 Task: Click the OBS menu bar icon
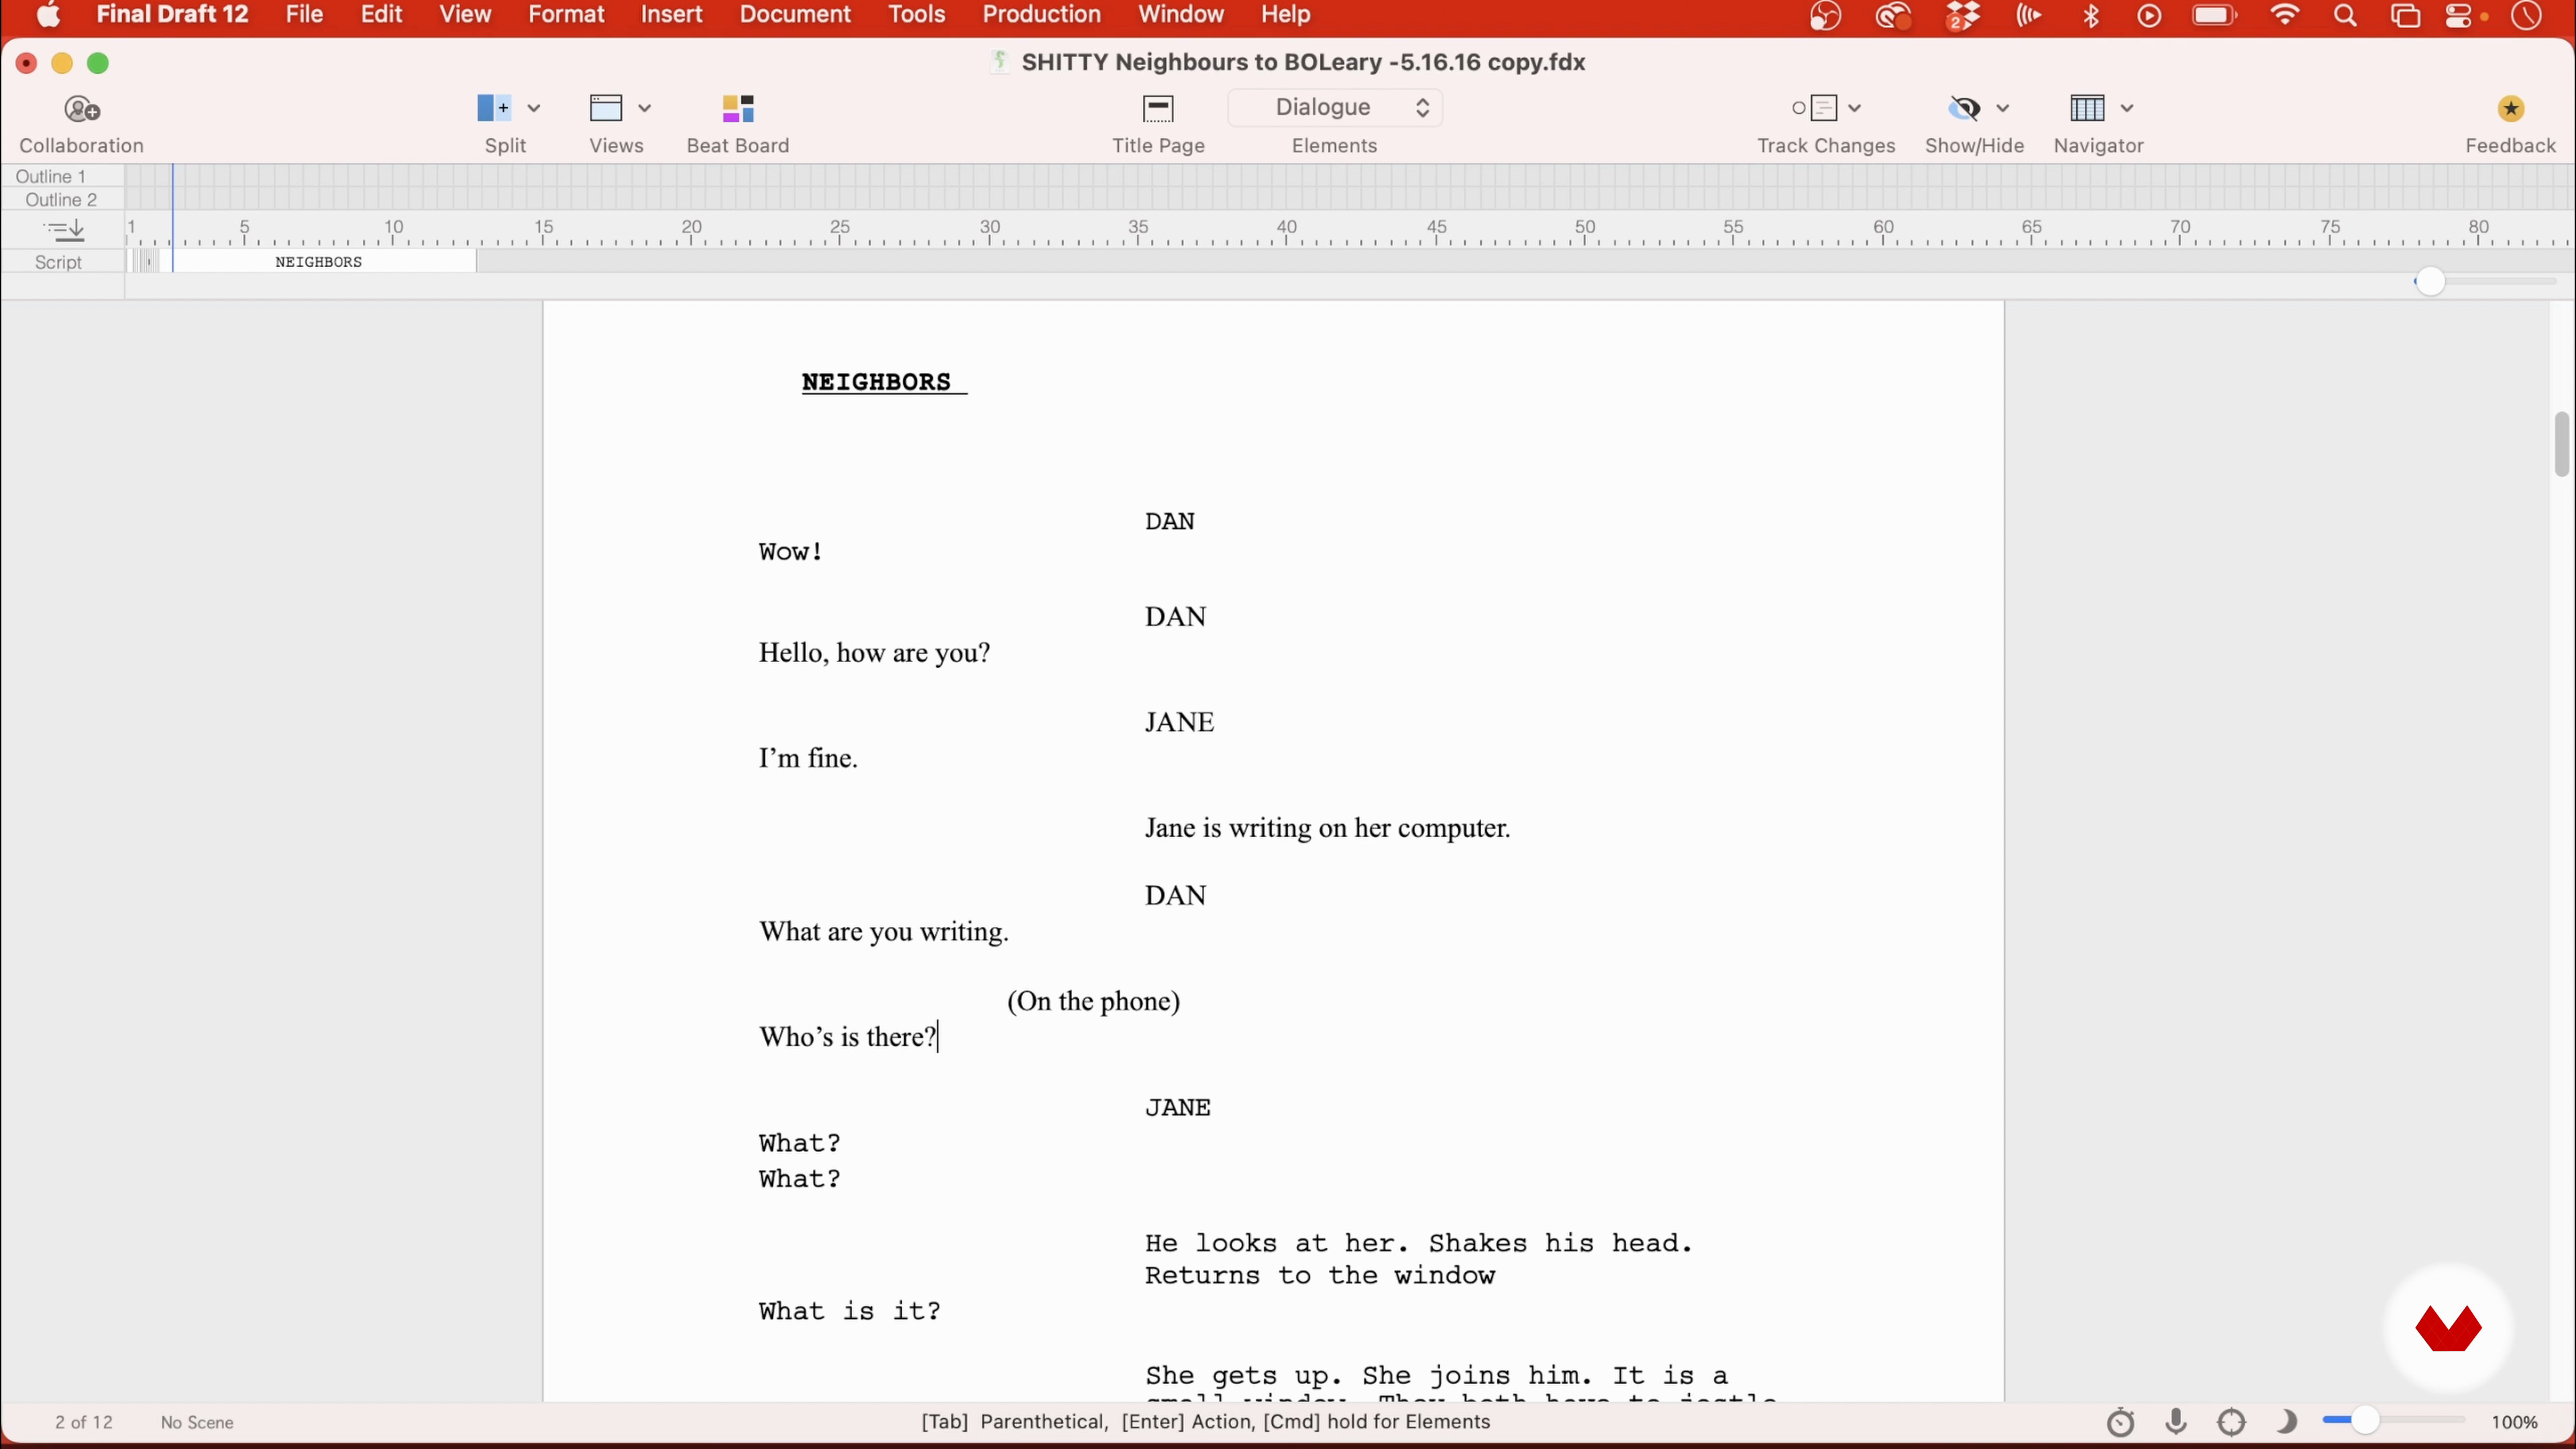pos(1826,16)
